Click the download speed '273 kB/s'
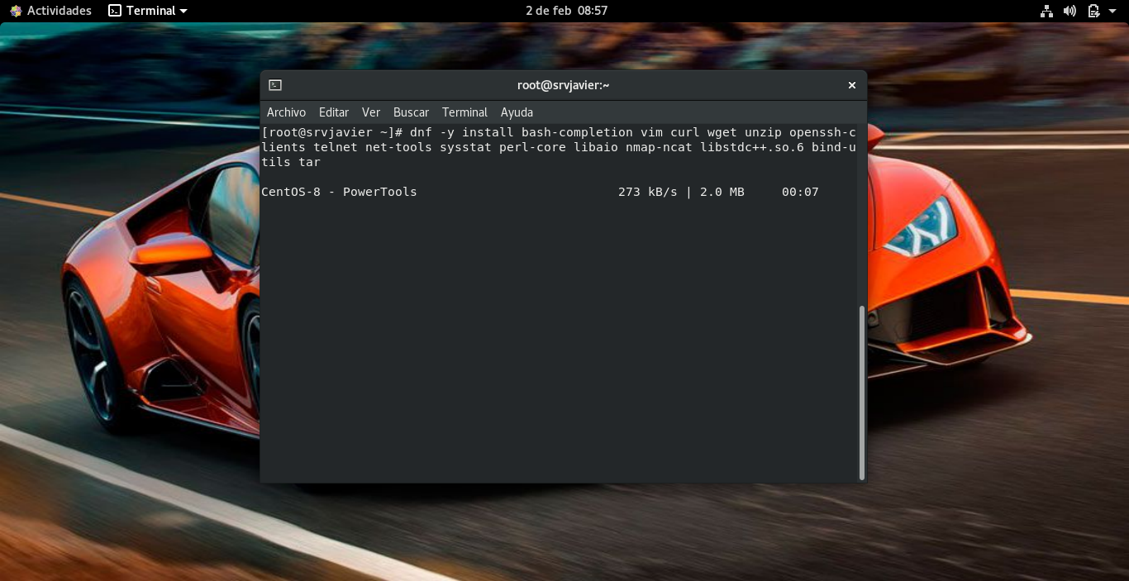 click(x=647, y=192)
